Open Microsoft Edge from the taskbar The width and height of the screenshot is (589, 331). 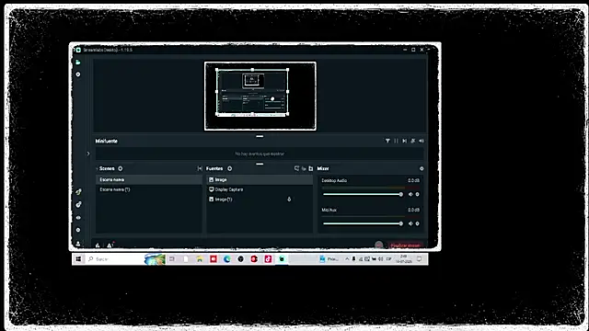tap(227, 259)
